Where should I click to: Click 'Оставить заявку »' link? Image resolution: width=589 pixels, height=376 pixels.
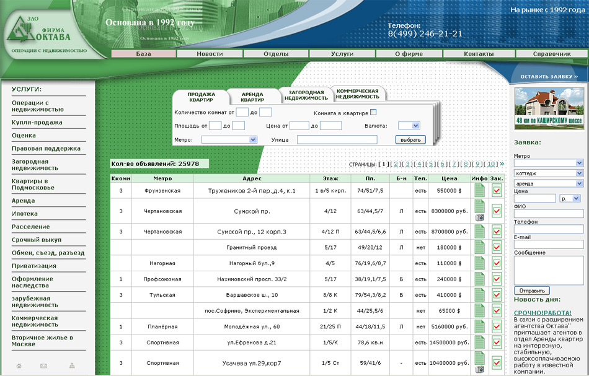[549, 77]
